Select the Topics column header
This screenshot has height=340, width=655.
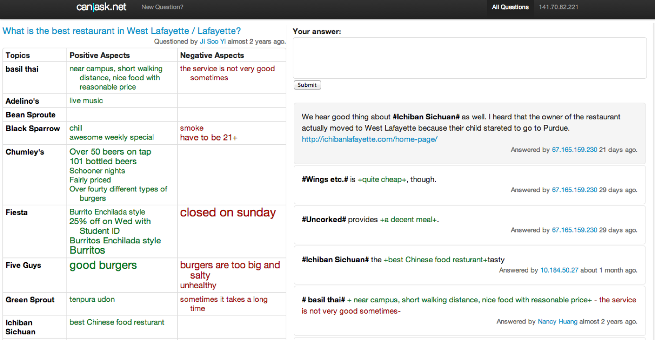(18, 55)
